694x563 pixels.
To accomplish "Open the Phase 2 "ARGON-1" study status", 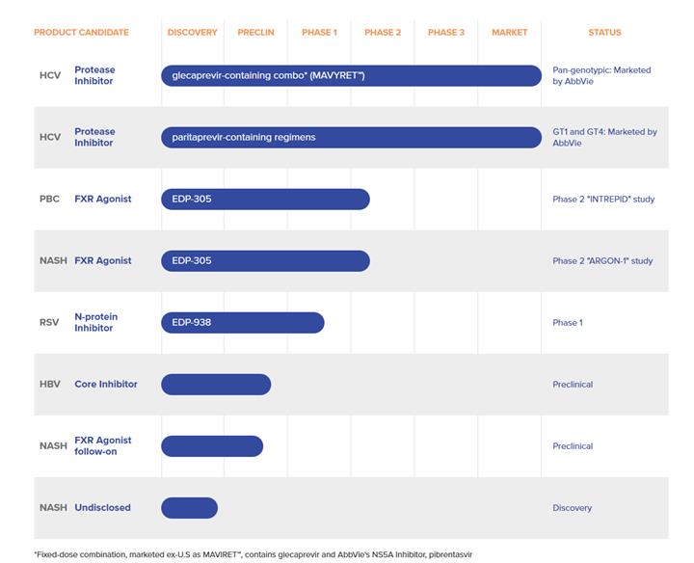I will (x=602, y=261).
